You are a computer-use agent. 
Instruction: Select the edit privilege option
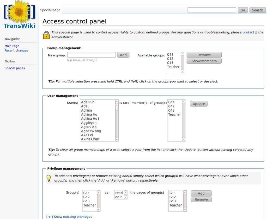119,197
